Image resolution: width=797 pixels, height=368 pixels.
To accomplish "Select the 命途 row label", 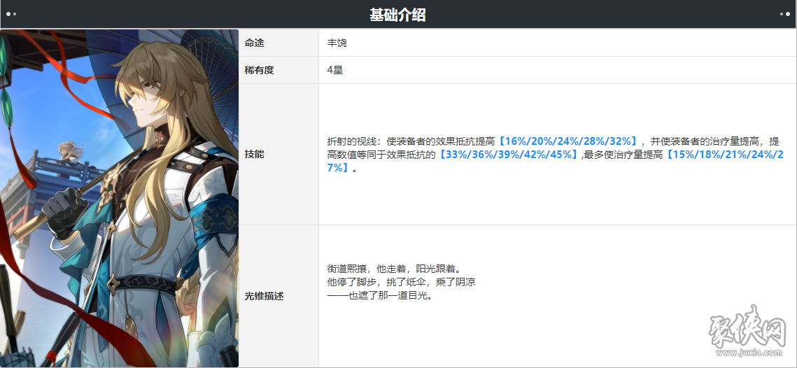I will pyautogui.click(x=254, y=43).
